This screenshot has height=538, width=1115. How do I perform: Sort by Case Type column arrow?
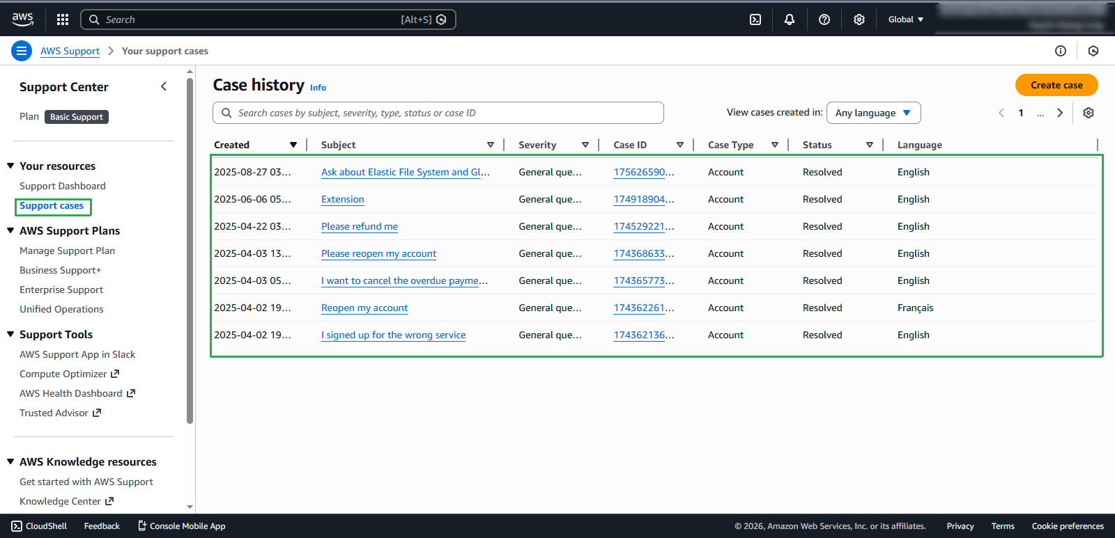(x=775, y=145)
